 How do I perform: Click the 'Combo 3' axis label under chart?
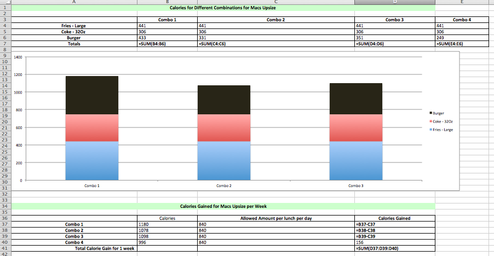[356, 186]
